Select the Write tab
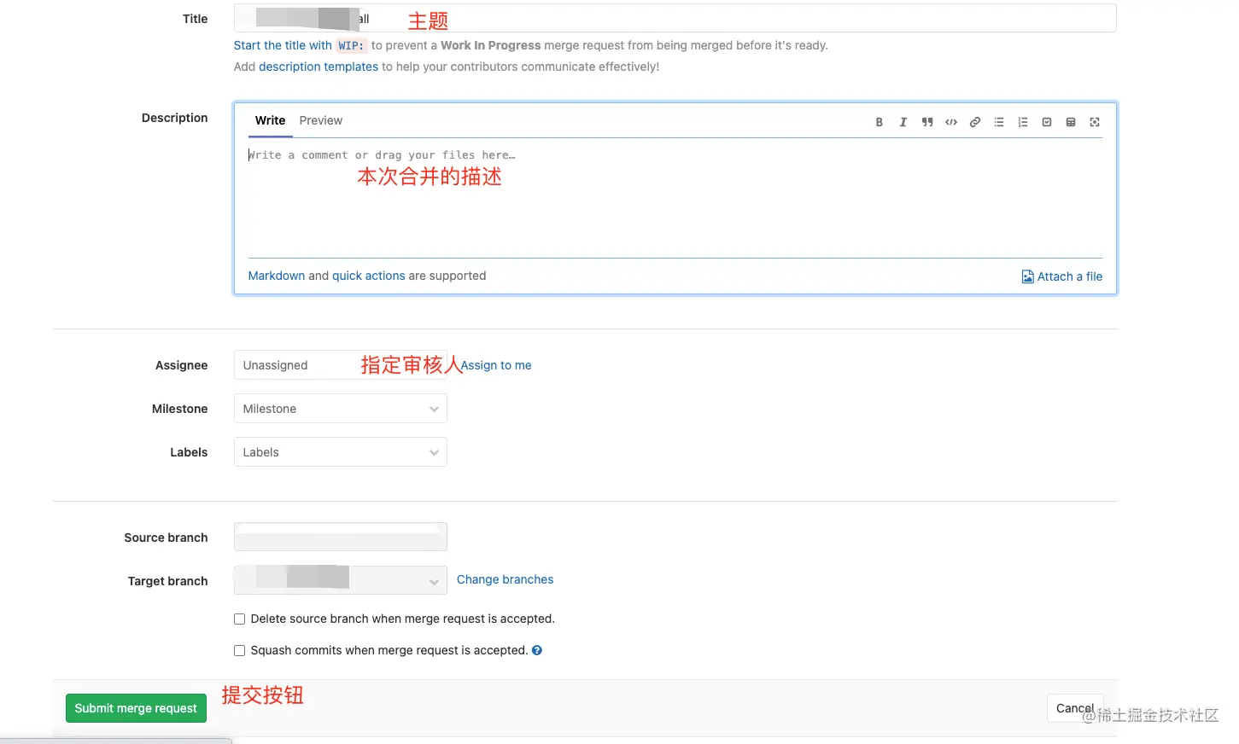This screenshot has height=744, width=1239. coord(270,120)
